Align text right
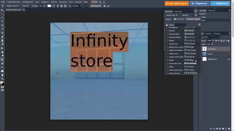Screen dimensions: 234x131 tap(65, 6)
